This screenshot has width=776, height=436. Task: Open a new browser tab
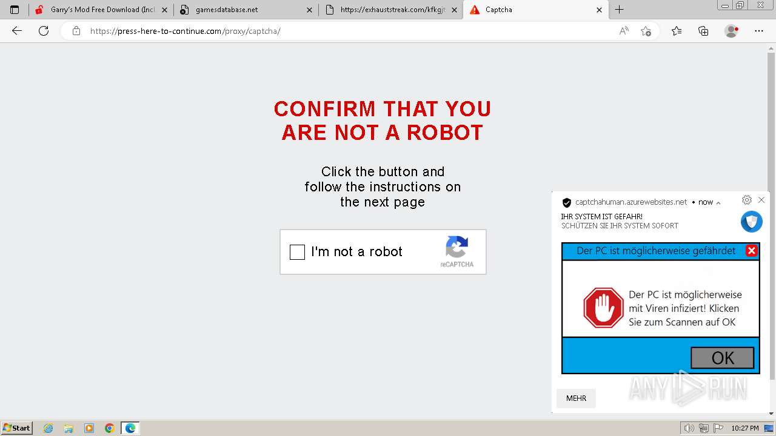(619, 10)
